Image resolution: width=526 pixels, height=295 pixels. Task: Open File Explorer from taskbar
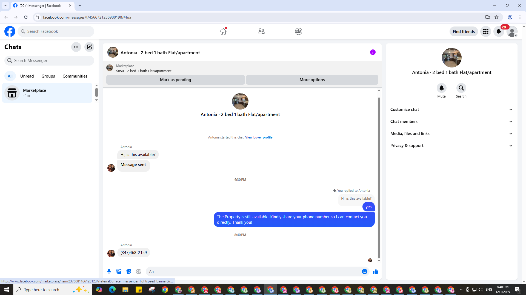point(125,290)
